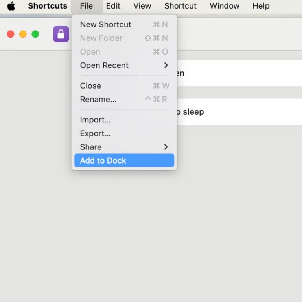Open the Help menu
Viewport: 302px width, 302px height.
pyautogui.click(x=261, y=6)
